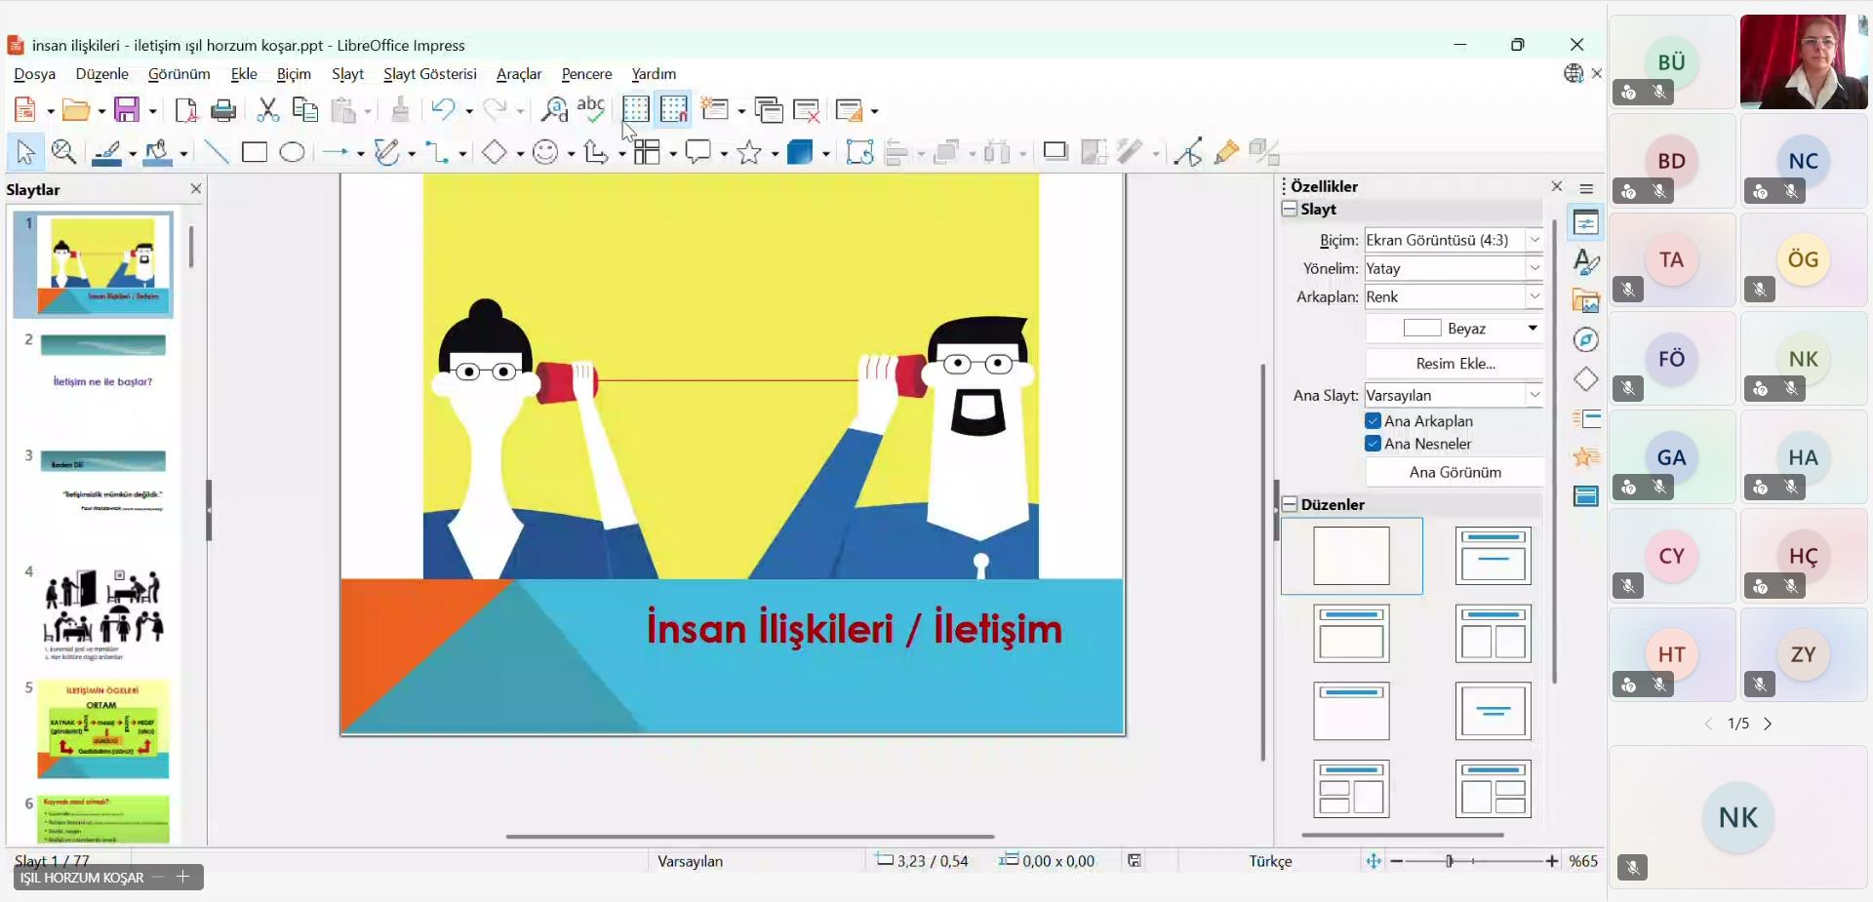Open the Slayt Gösterisi menu

coord(429,74)
